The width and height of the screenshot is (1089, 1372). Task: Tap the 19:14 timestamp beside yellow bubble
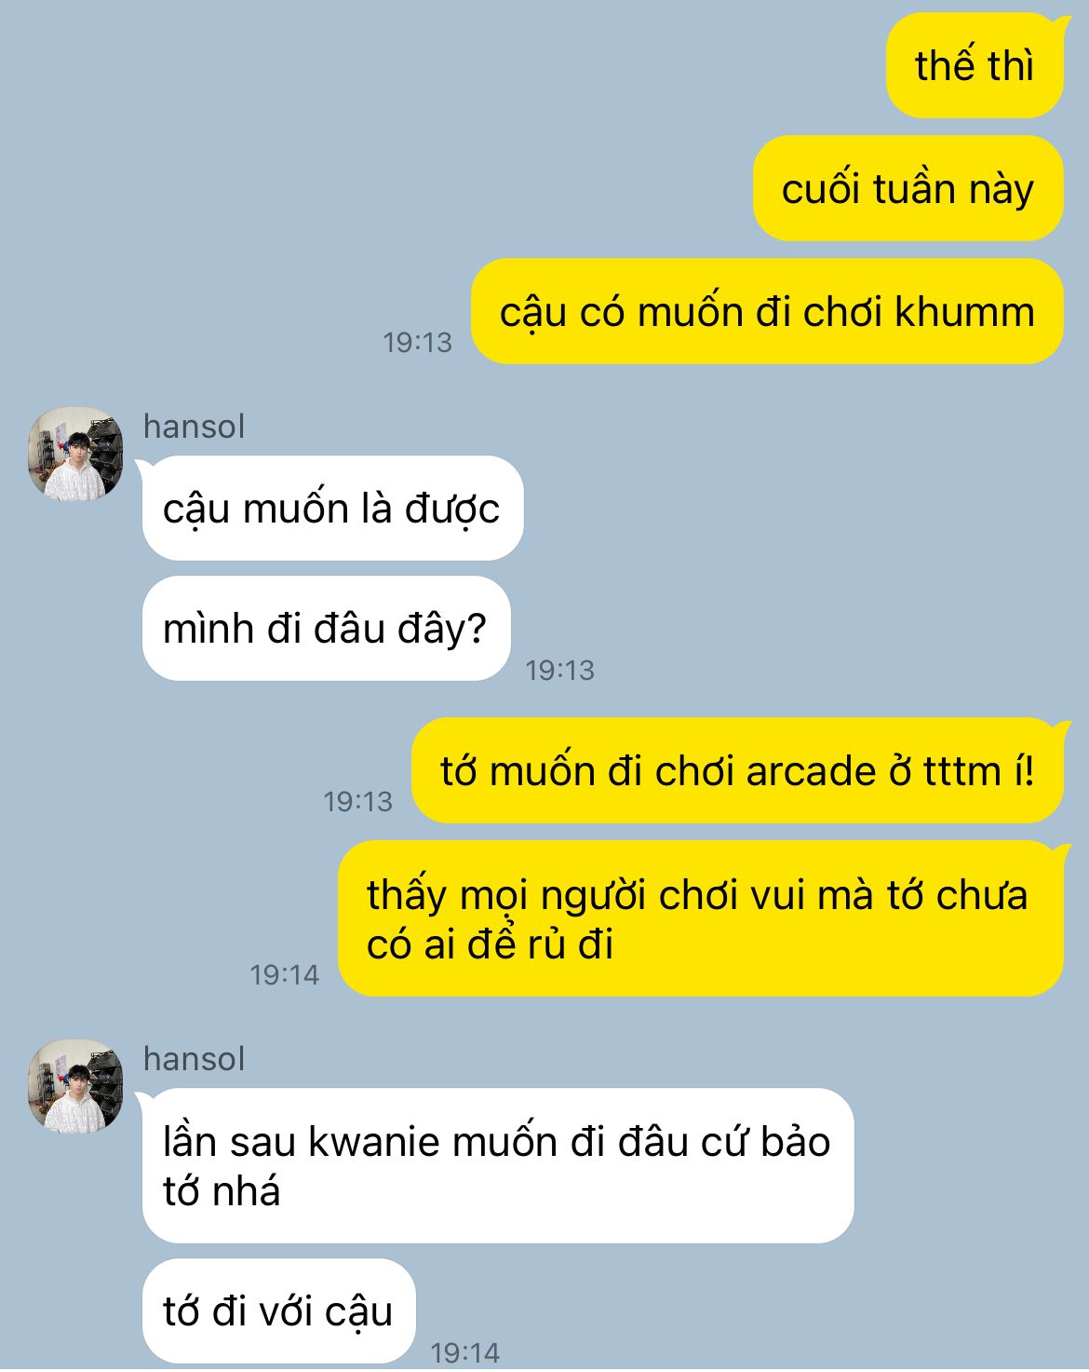(284, 974)
